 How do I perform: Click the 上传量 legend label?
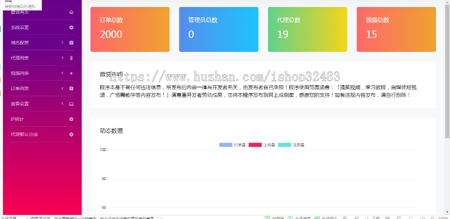click(269, 145)
